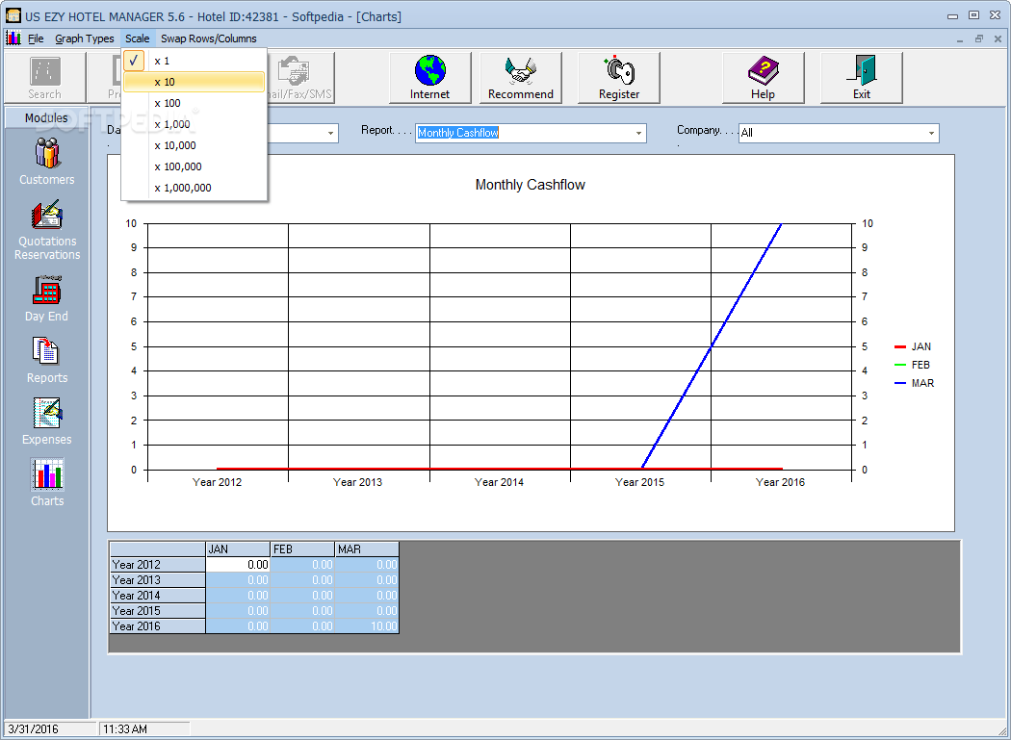This screenshot has height=740, width=1011.
Task: Expand the date dropdown behind menu
Action: click(x=331, y=134)
